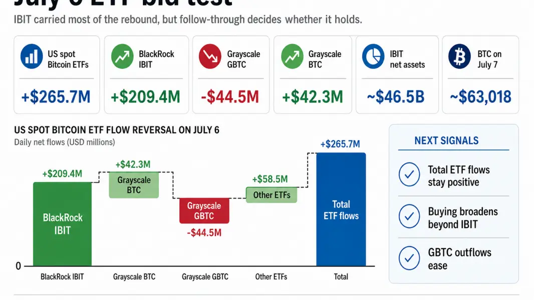Click the +$58.5M label above Other ETFs
The width and height of the screenshot is (534, 300).
tap(270, 179)
